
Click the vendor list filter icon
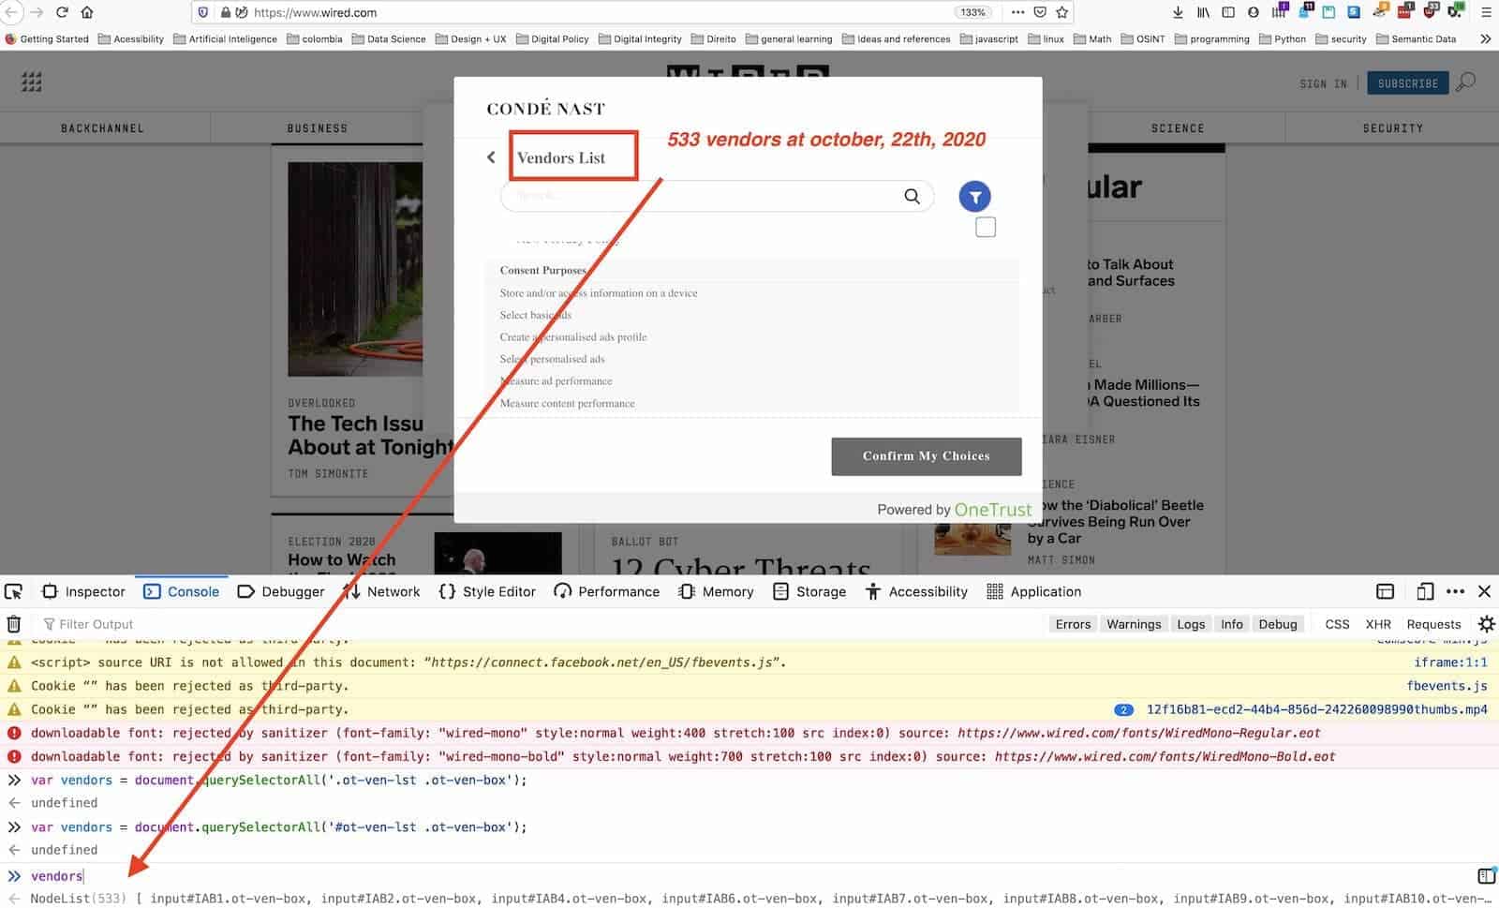click(x=974, y=197)
